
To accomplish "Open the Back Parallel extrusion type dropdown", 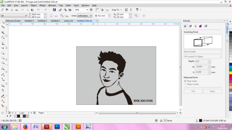I will [203, 52].
